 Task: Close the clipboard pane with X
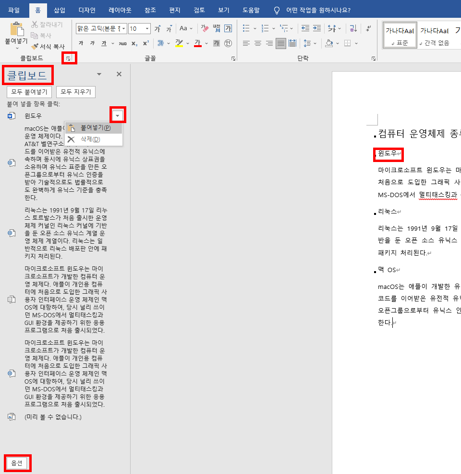pos(119,74)
